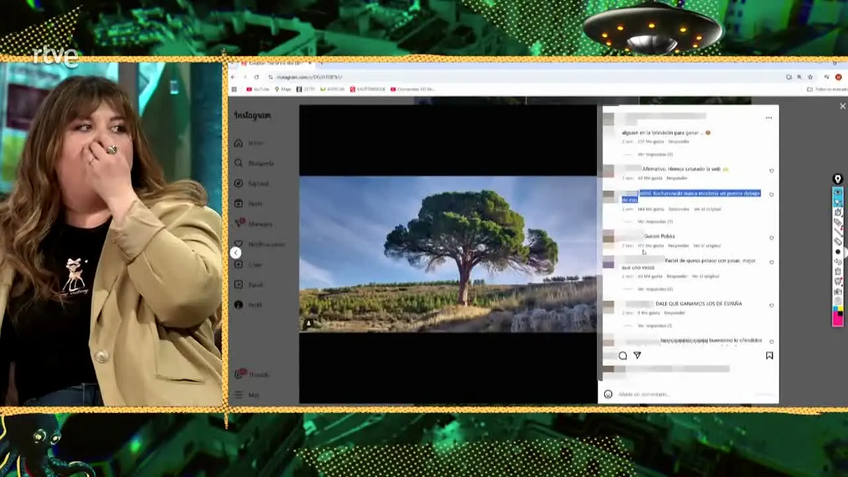Click the Instagram logo
Image resolution: width=848 pixels, height=477 pixels.
[x=252, y=115]
